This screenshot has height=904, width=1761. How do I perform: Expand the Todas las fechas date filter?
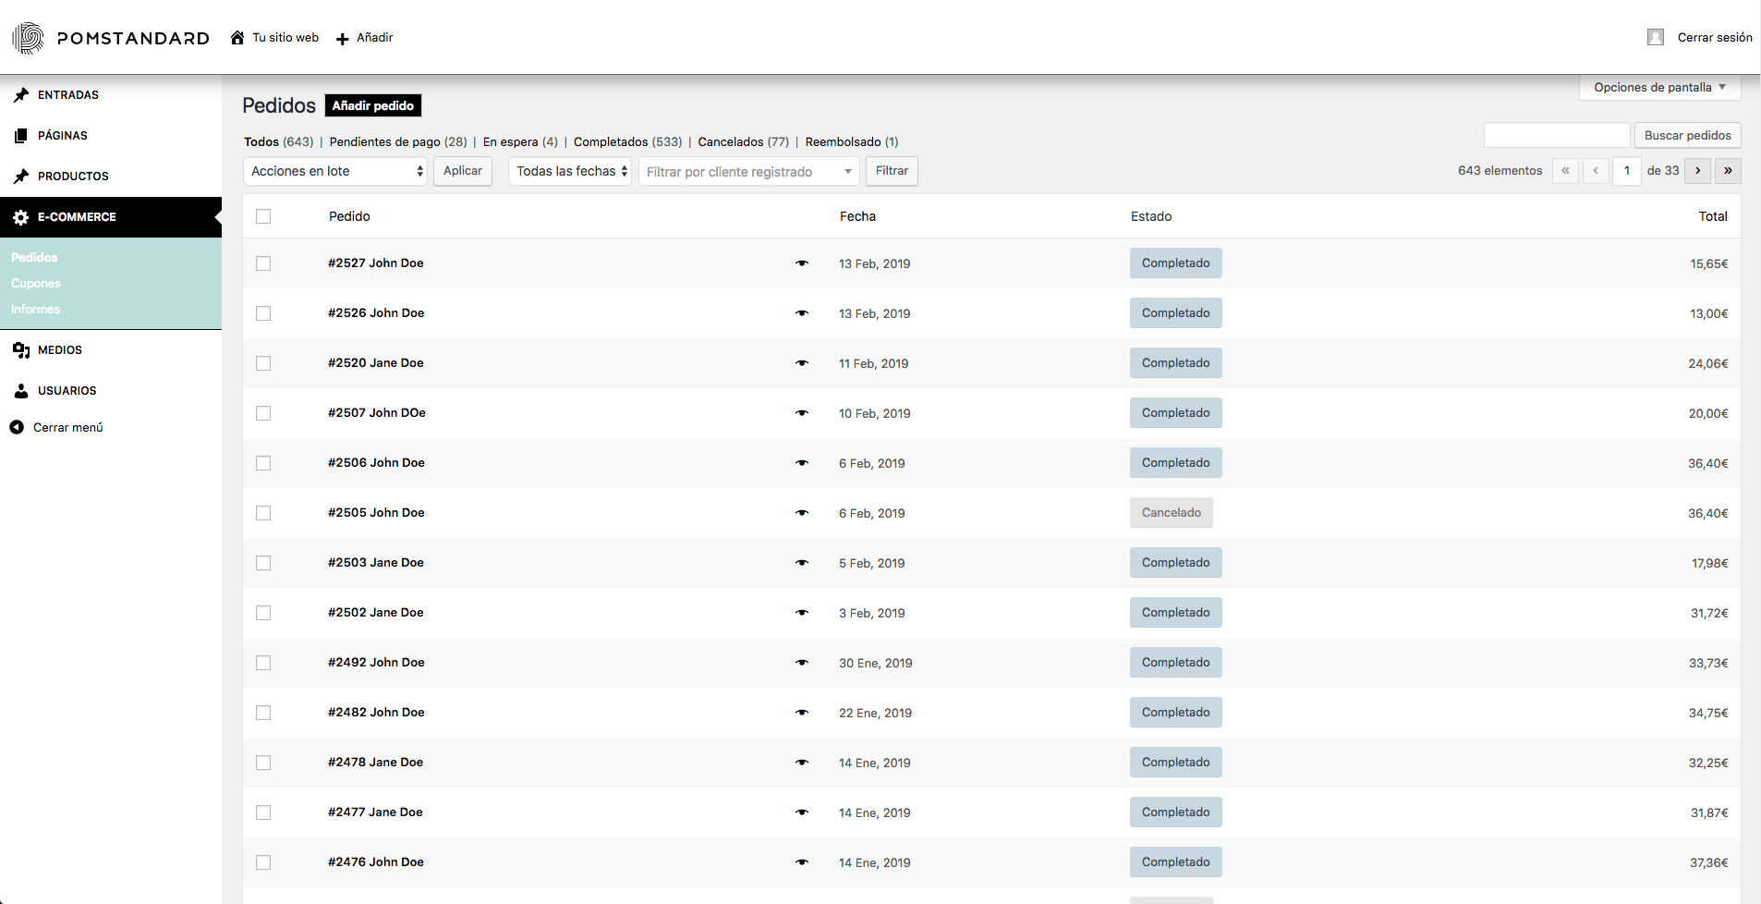570,171
